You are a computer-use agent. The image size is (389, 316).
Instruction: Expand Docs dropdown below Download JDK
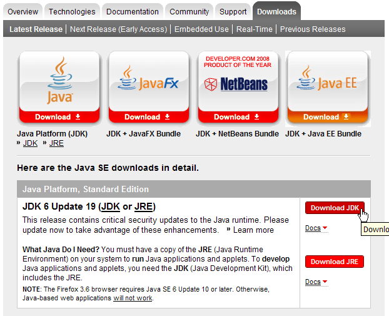(316, 228)
